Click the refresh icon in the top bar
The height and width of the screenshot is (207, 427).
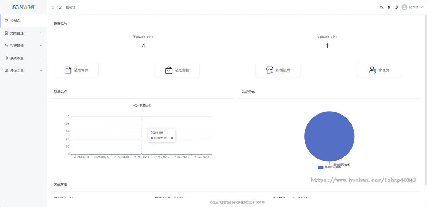point(59,7)
